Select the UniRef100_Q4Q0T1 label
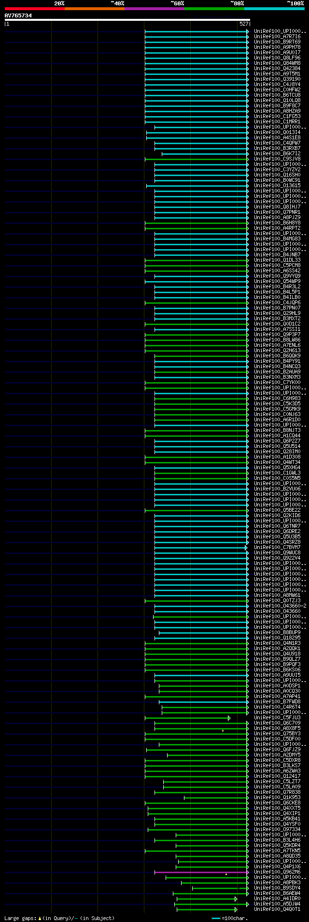309x922 pixels. point(277,909)
